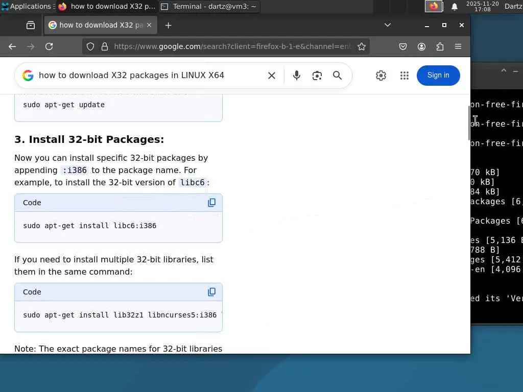This screenshot has height=392, width=523.
Task: Select the 'how to download X32' browser tab
Action: point(101,26)
